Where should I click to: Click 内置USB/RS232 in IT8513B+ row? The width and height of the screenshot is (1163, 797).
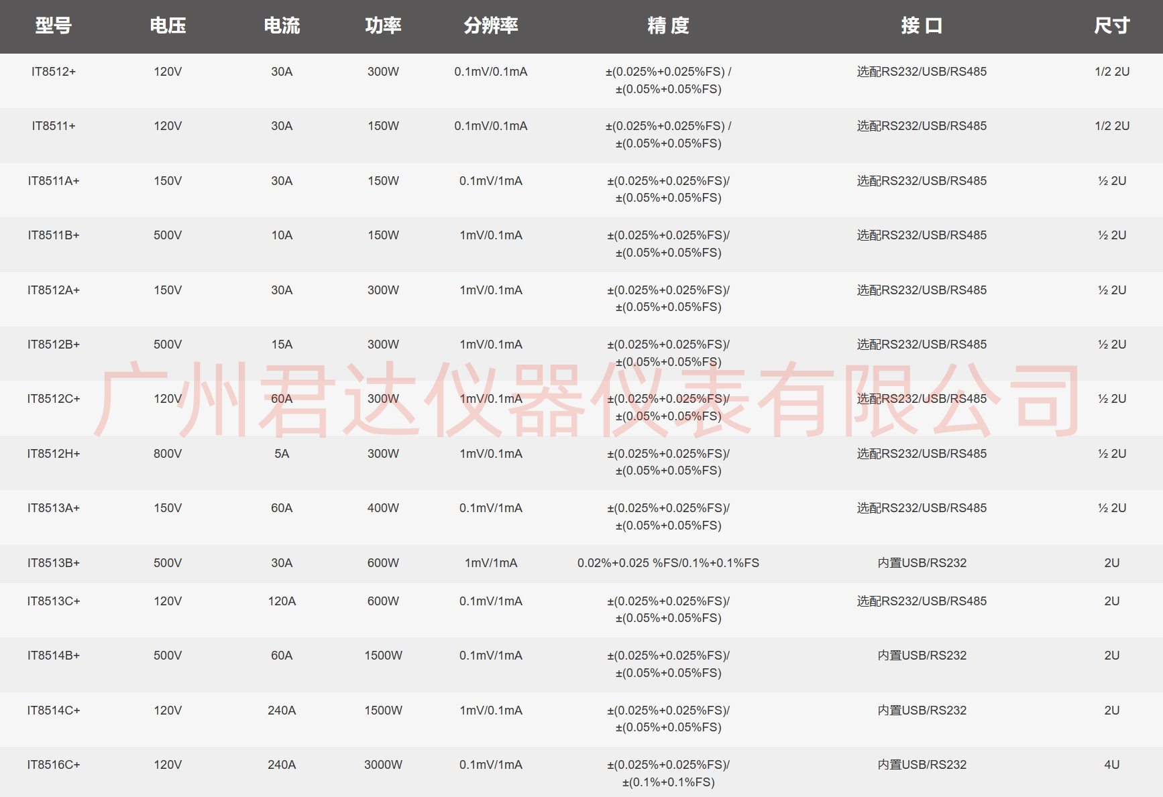pos(922,563)
